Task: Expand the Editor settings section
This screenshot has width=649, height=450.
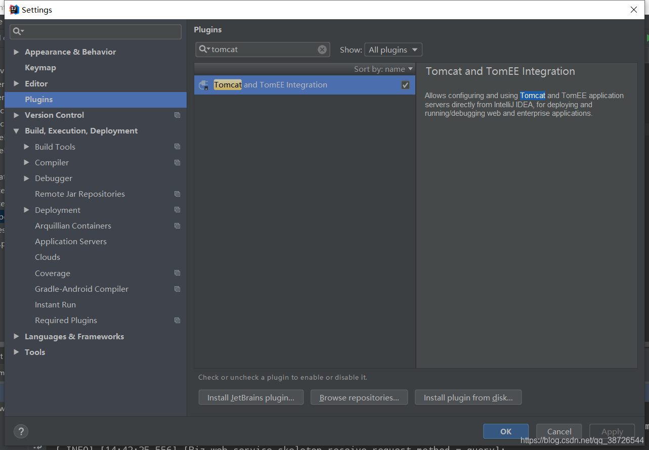Action: pyautogui.click(x=16, y=83)
